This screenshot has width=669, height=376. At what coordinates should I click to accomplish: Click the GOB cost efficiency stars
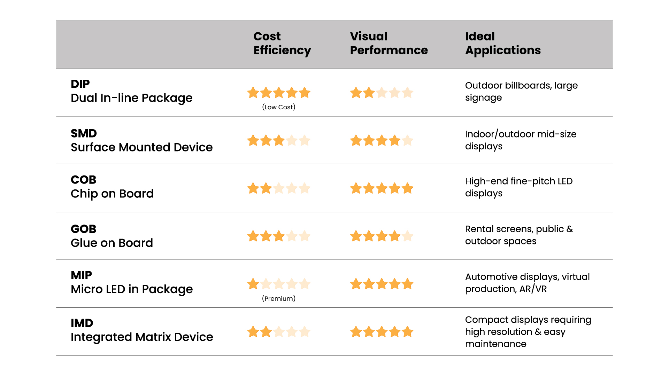(279, 236)
